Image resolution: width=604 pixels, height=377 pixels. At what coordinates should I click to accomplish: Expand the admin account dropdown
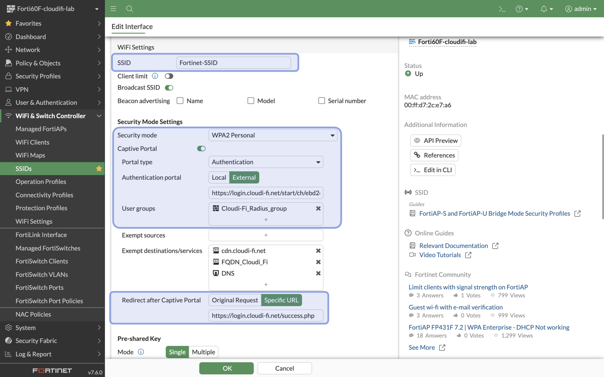[x=581, y=8]
